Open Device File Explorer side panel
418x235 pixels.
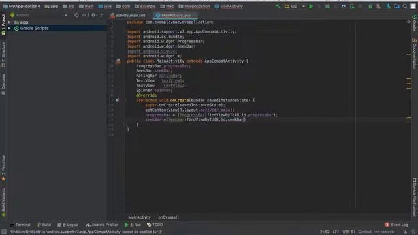pos(415,197)
